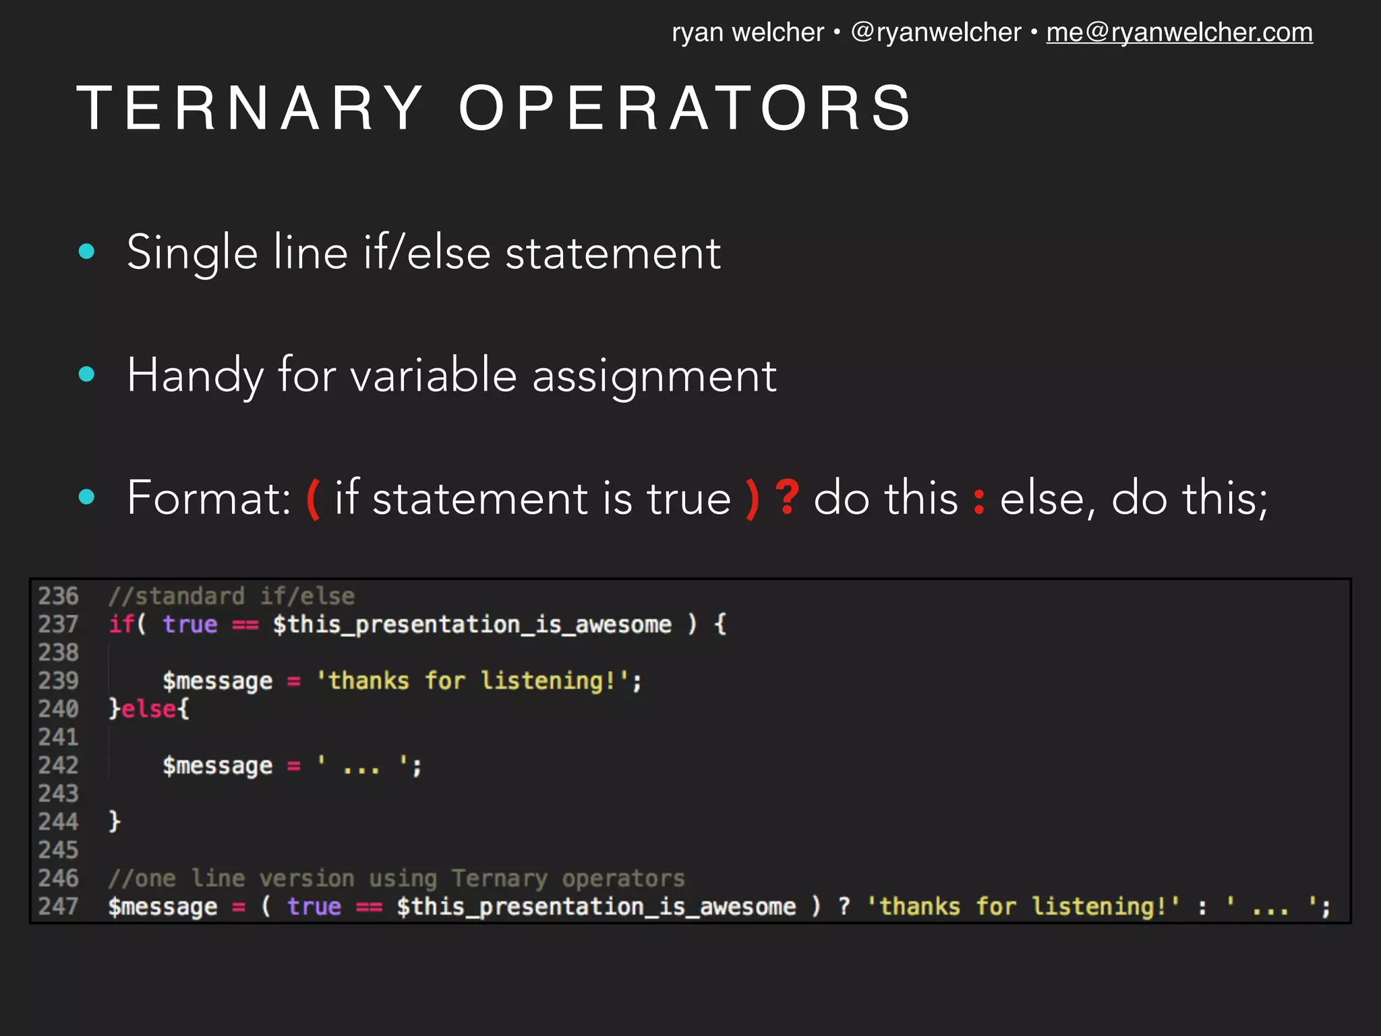Click '$message' variable on line 242
This screenshot has height=1036, width=1381.
click(x=218, y=766)
